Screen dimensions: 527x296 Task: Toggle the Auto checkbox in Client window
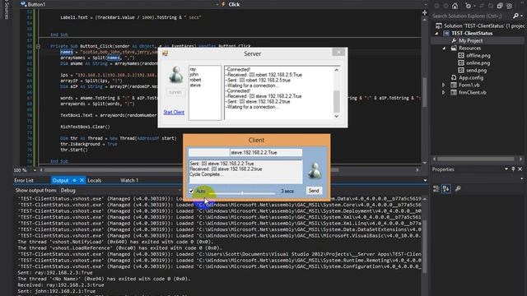(191, 191)
